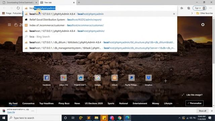Select Relief Good Distribution System suggestion
Image resolution: width=215 pixels, height=121 pixels.
click(100, 19)
